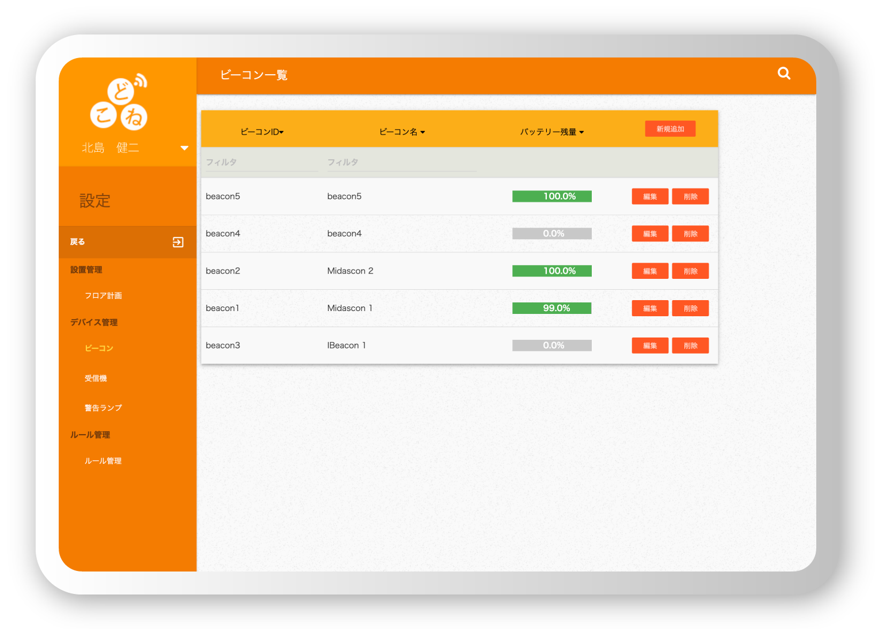This screenshot has width=875, height=629.
Task: Click 削除 for beacon5
Action: click(690, 197)
